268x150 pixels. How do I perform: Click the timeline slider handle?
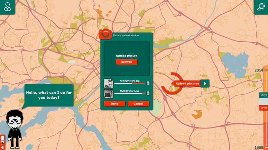(264, 102)
